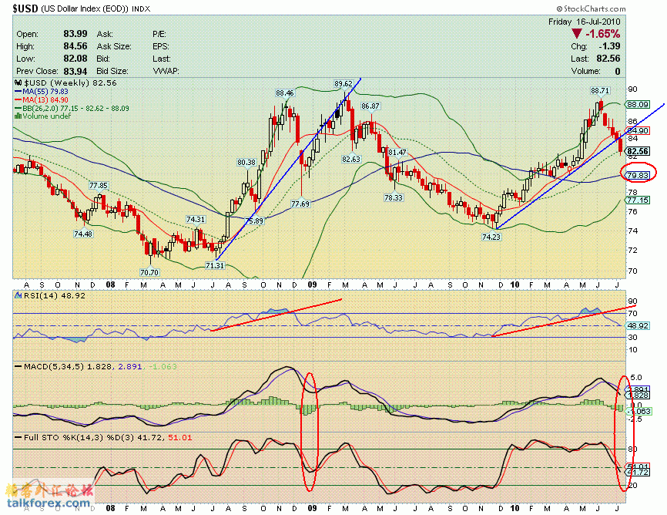Click the red 51.01 value in Full STO title
667x515 pixels.
coord(180,437)
